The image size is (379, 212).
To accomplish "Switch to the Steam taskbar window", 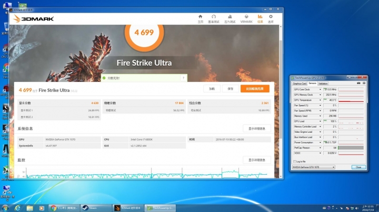I will pos(96,208).
